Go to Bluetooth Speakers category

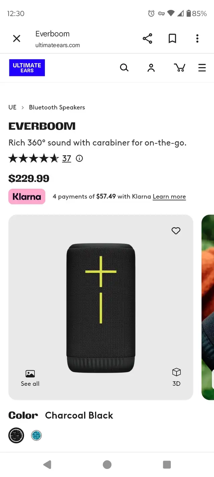tap(57, 107)
